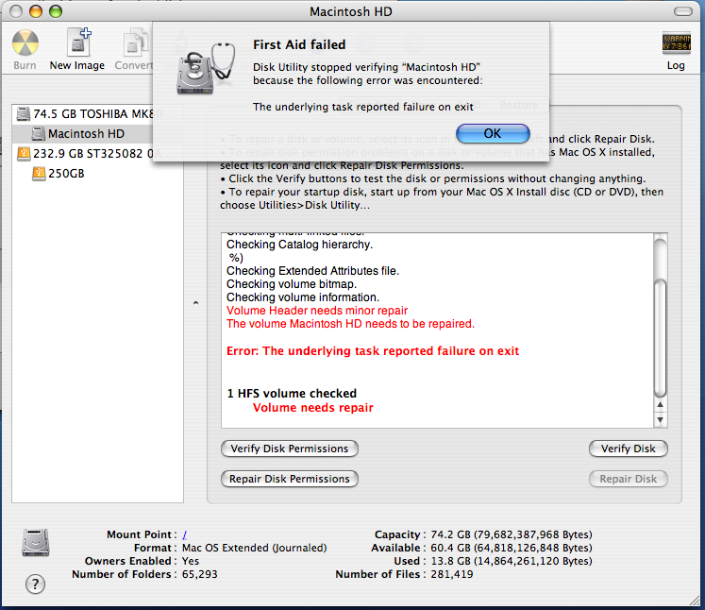Click the Used value 13.8 GB

[x=512, y=561]
